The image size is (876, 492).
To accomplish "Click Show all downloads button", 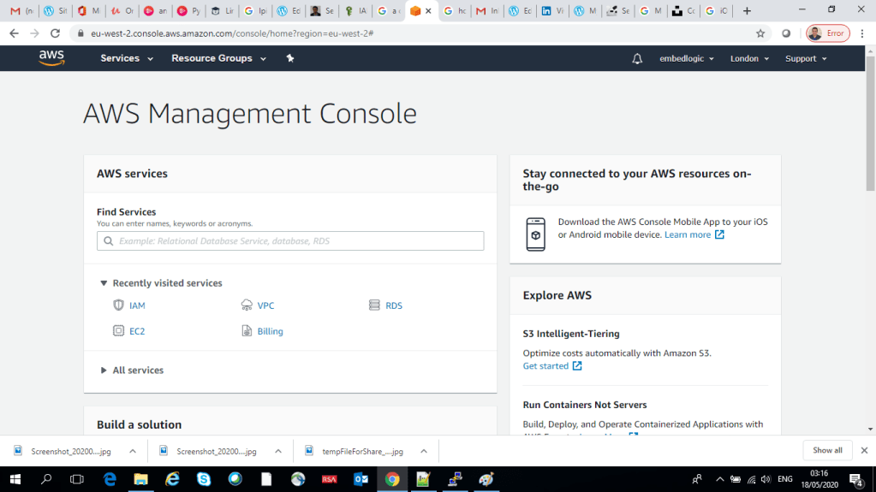I will click(827, 450).
